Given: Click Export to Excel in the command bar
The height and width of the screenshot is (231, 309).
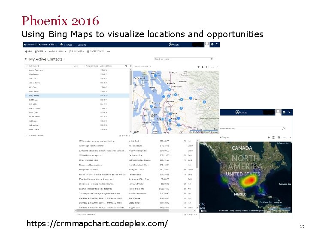Looking at the screenshot, I should click(96, 51).
